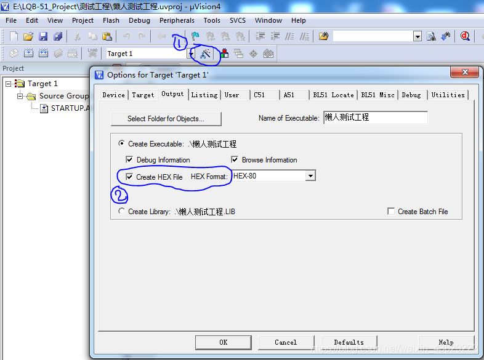Open a file via folder icon
This screenshot has height=360, width=484.
tap(28, 36)
